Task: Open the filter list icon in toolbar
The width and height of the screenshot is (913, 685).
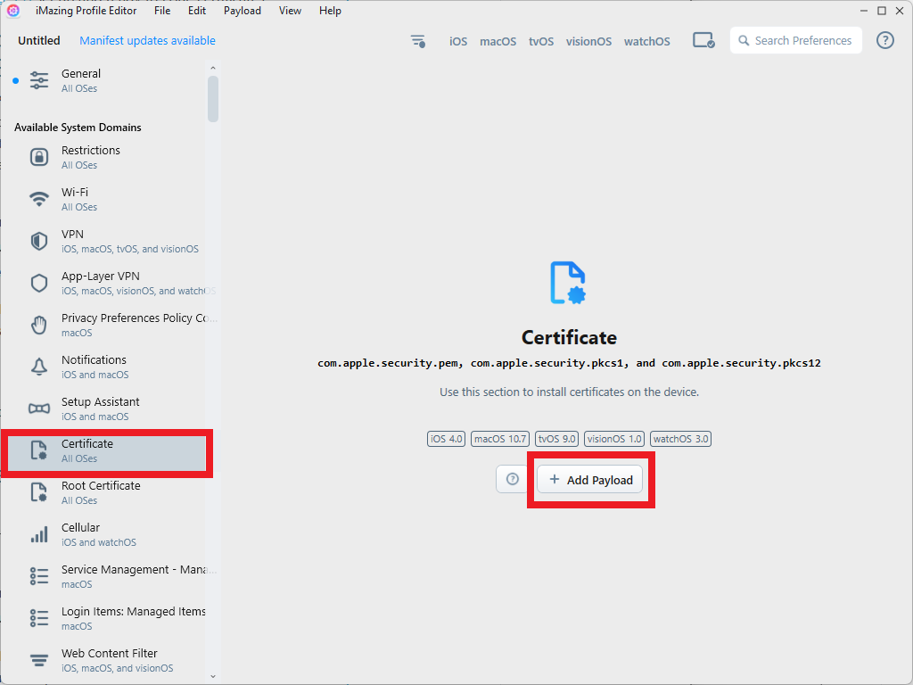Action: click(418, 41)
